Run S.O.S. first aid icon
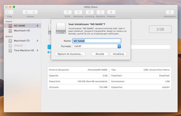Screen dimensions: 181x116 [x=68, y=12]
